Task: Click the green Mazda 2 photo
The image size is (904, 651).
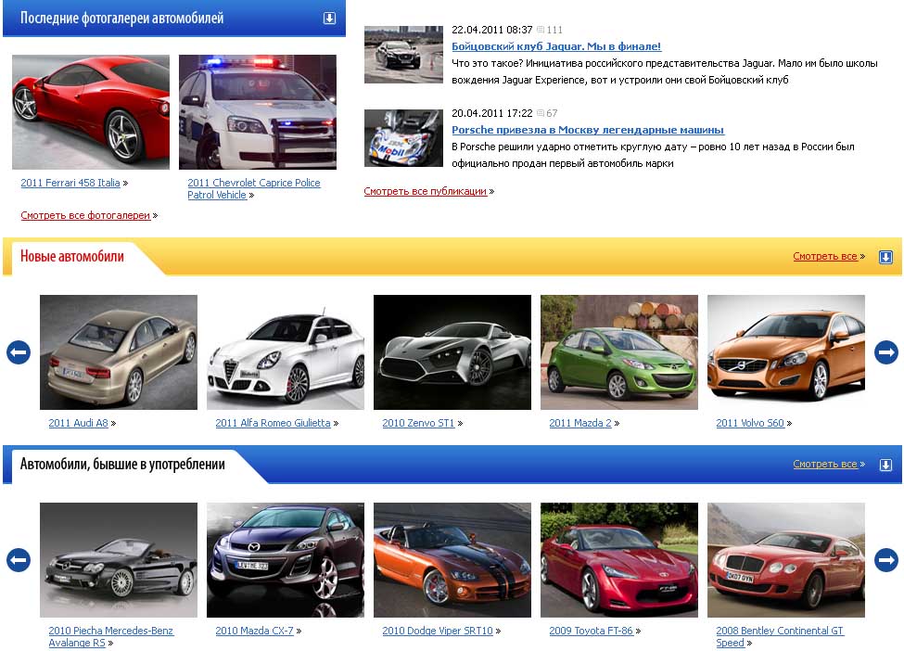Action: coord(619,352)
